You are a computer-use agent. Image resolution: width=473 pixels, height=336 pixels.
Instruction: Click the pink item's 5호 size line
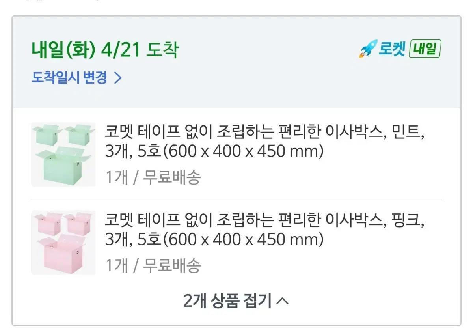coord(214,239)
